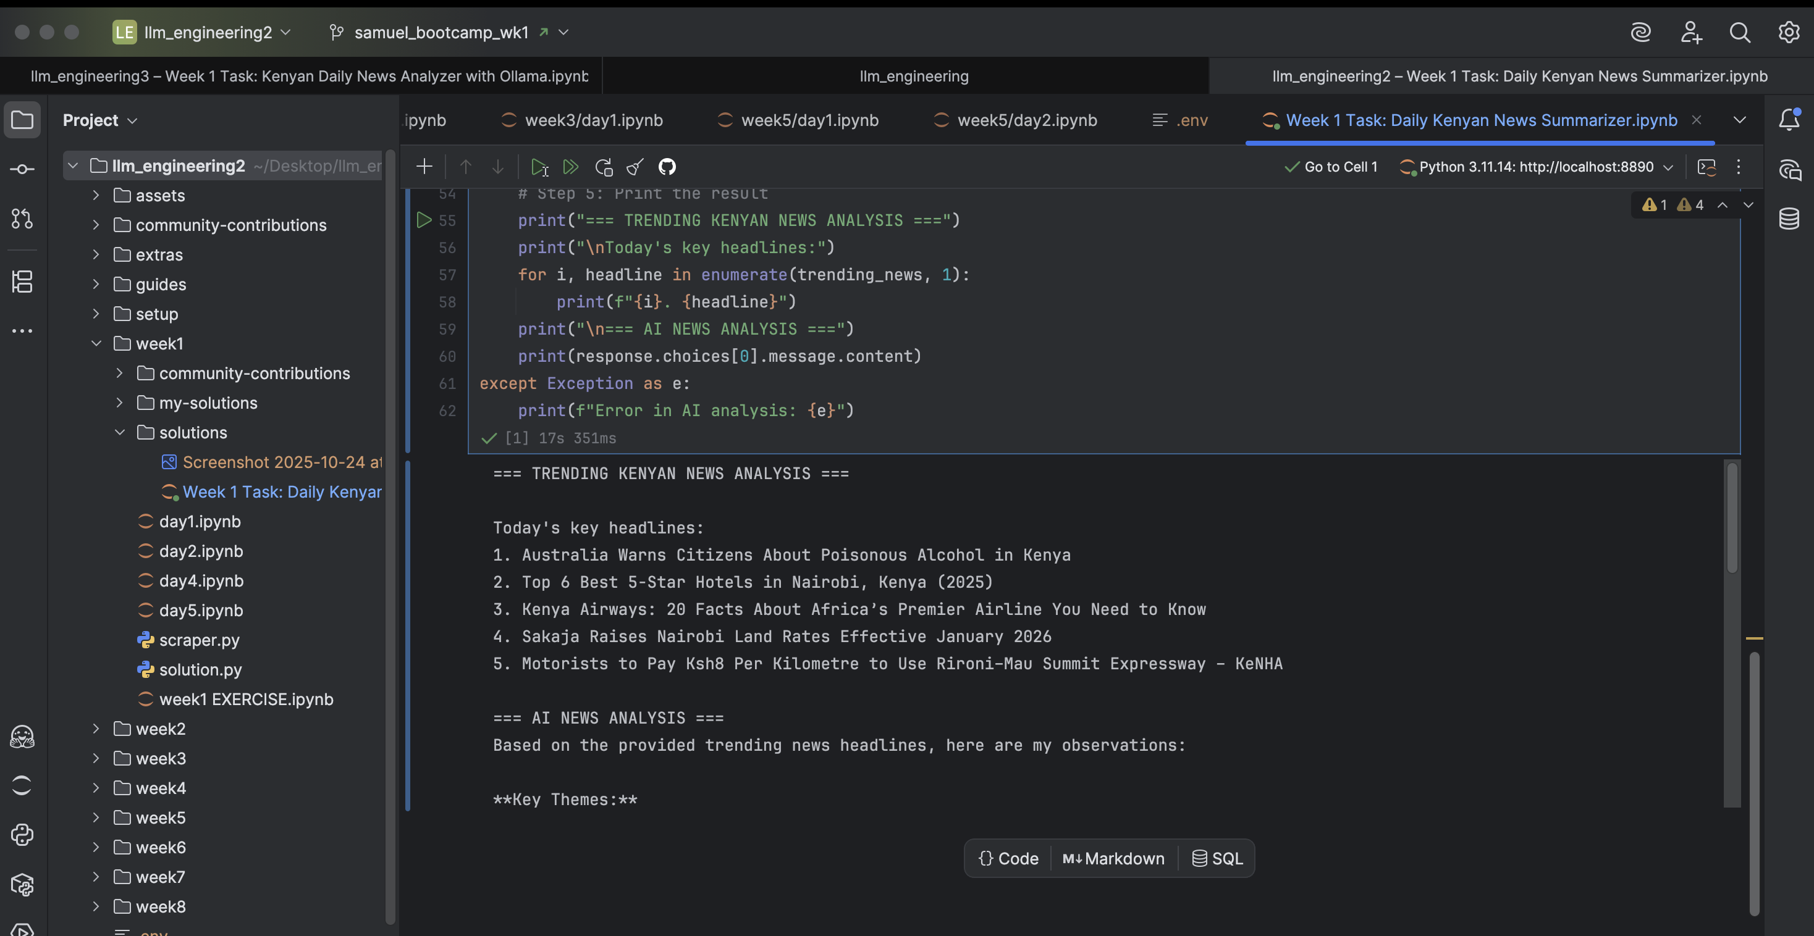
Task: Run the cell via line 55 gutter arrow
Action: pyautogui.click(x=423, y=220)
